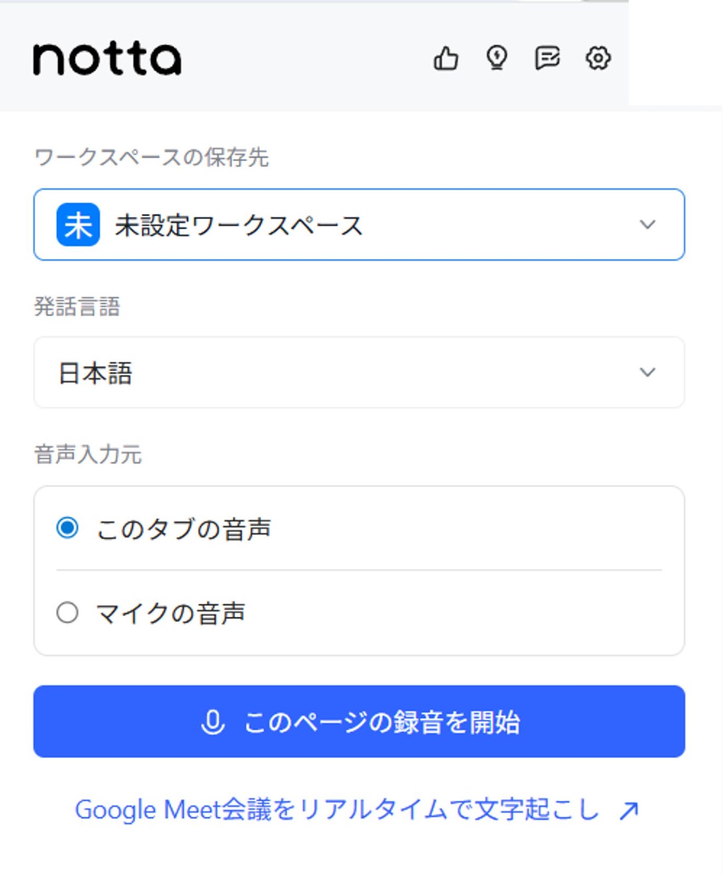Expand the 未設定ワークスペース dropdown chevron

[x=648, y=225]
